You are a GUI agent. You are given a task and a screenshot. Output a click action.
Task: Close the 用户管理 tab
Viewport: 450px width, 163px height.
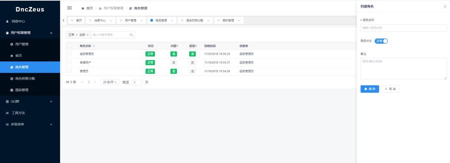click(142, 21)
